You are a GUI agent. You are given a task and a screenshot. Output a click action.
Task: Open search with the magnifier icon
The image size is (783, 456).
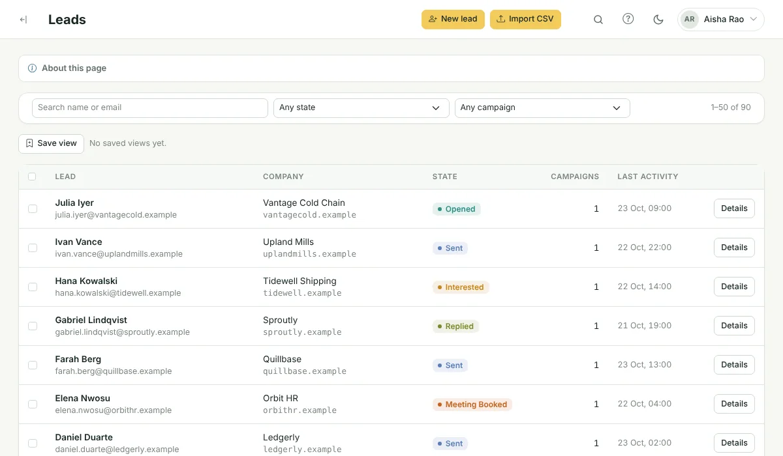coord(598,20)
